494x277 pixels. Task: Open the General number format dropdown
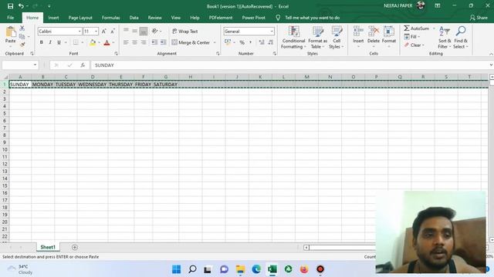coord(272,32)
